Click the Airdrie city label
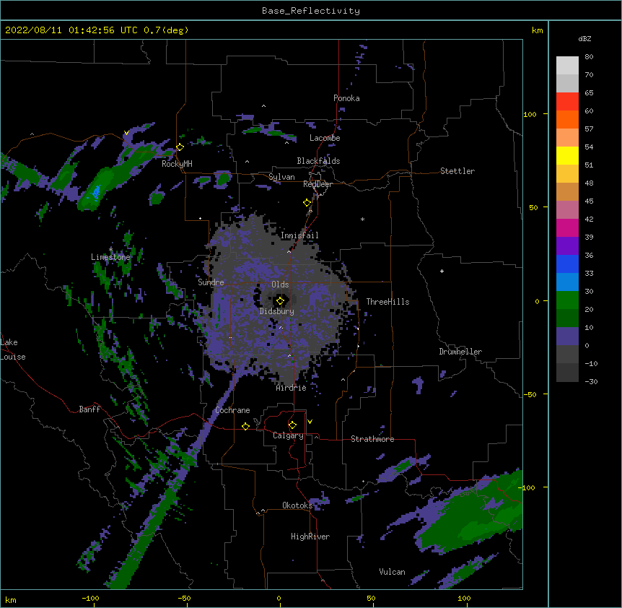 tap(291, 388)
